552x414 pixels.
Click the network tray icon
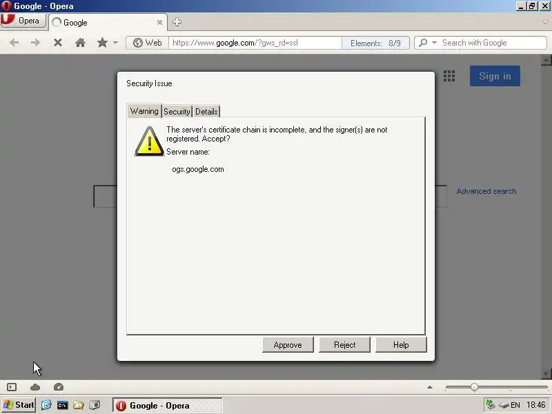pos(491,405)
